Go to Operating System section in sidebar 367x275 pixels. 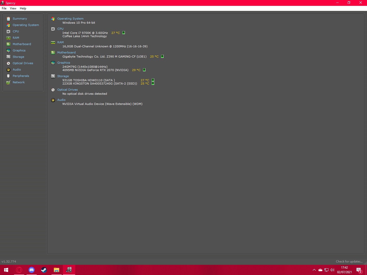click(26, 25)
